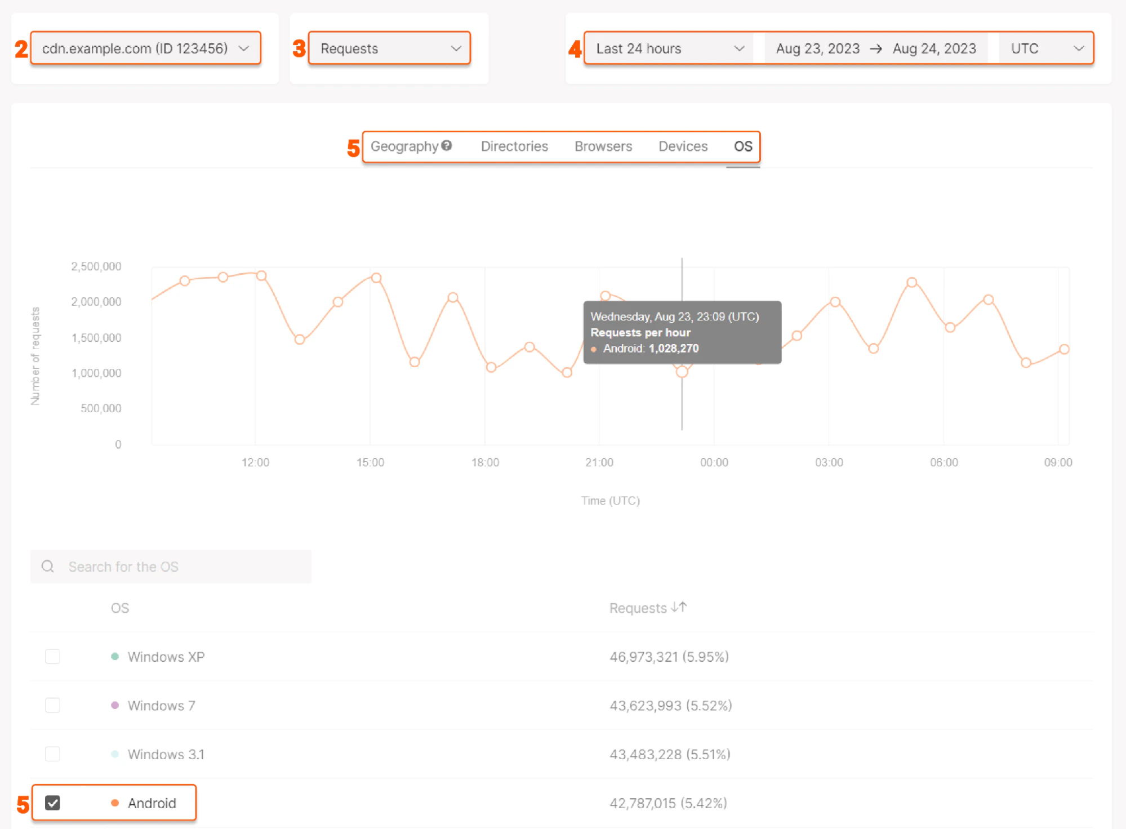
Task: Uncheck the Android checkbox
Action: (52, 803)
